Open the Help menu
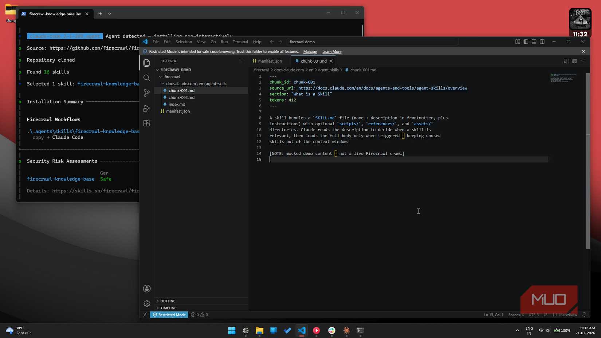The width and height of the screenshot is (601, 338). 257,42
